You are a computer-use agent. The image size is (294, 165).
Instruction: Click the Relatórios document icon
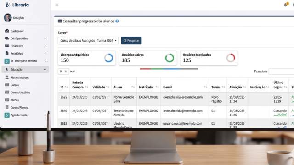click(7, 53)
